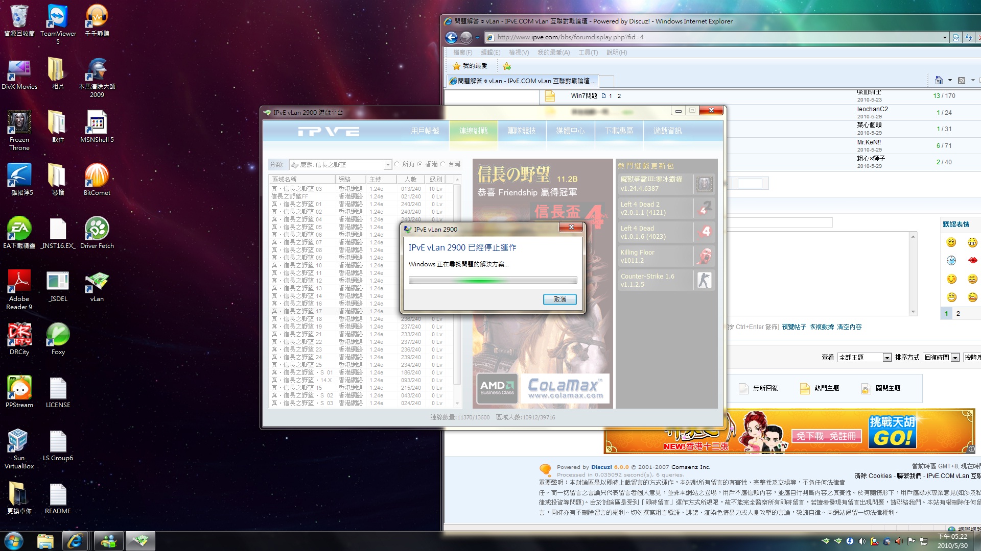Click the Internet Explorer taskbar icon
The image size is (981, 551).
[75, 541]
